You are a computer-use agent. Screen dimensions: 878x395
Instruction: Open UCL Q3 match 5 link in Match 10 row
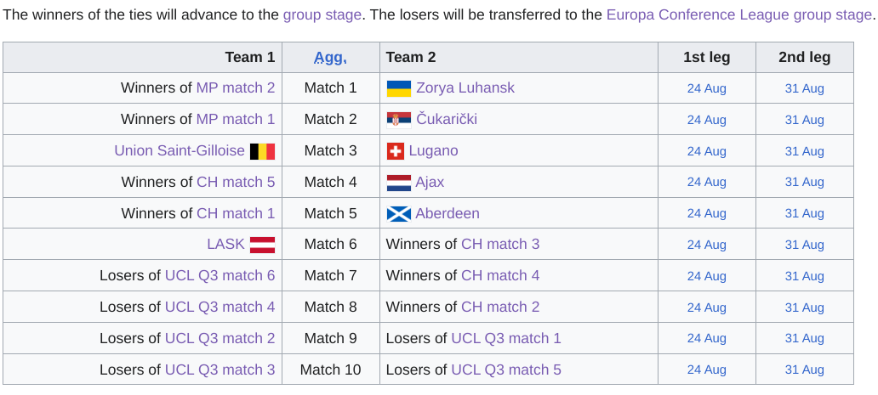click(x=506, y=370)
